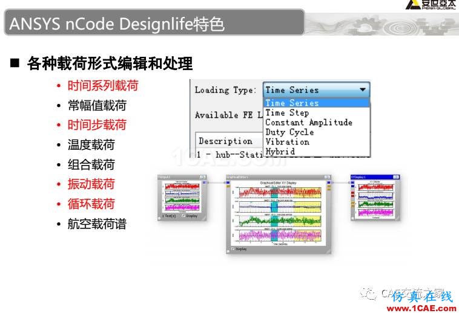Screen dimensions: 459x313
Task: Click output pad of input glyph
Action: click(204, 182)
